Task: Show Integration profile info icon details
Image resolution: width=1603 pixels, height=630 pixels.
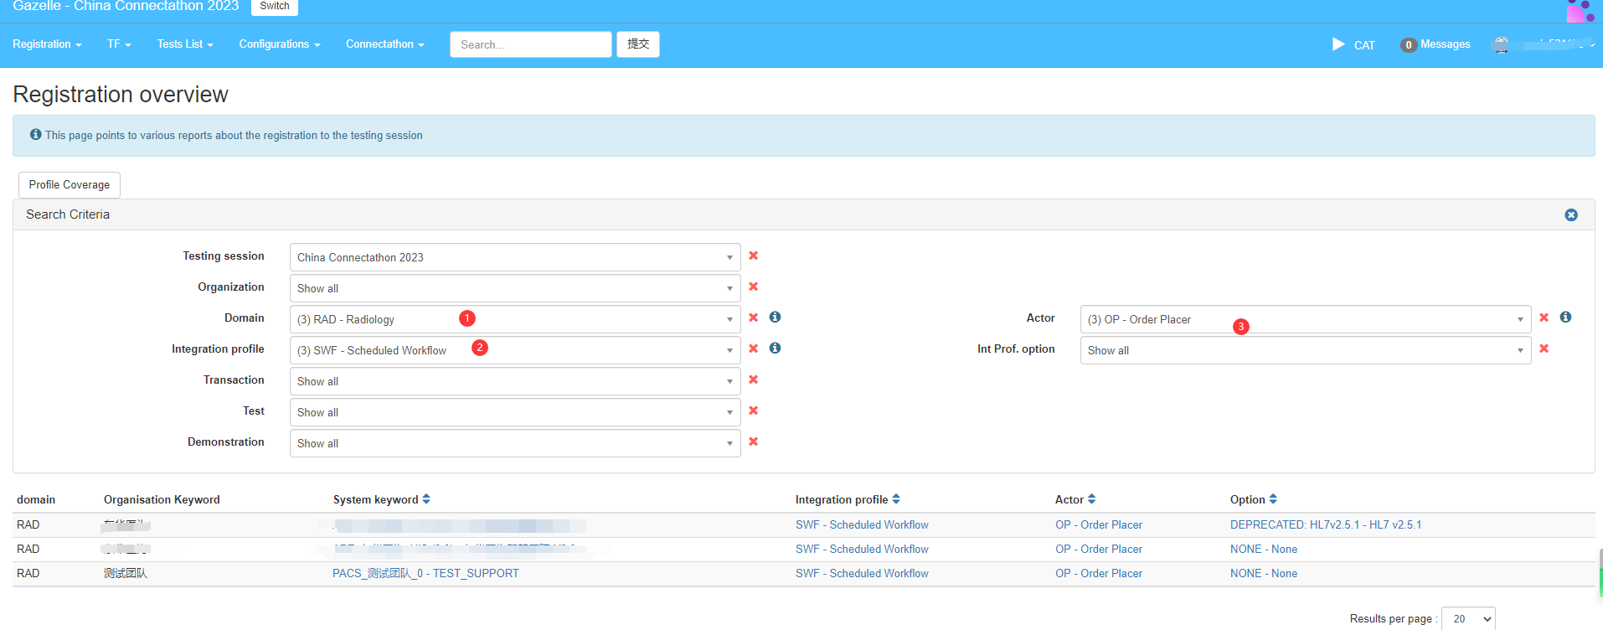Action: click(775, 348)
